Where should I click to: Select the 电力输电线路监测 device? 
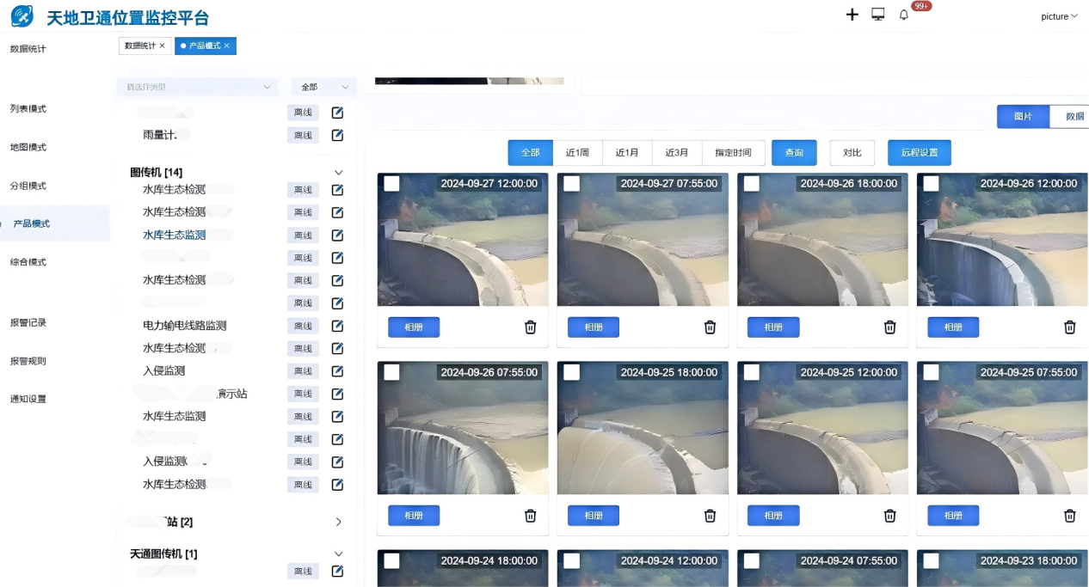tap(185, 326)
